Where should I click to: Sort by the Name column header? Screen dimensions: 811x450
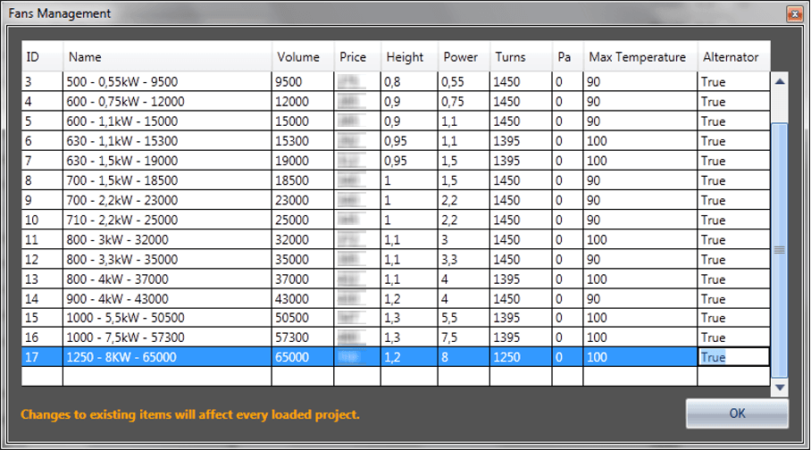167,56
